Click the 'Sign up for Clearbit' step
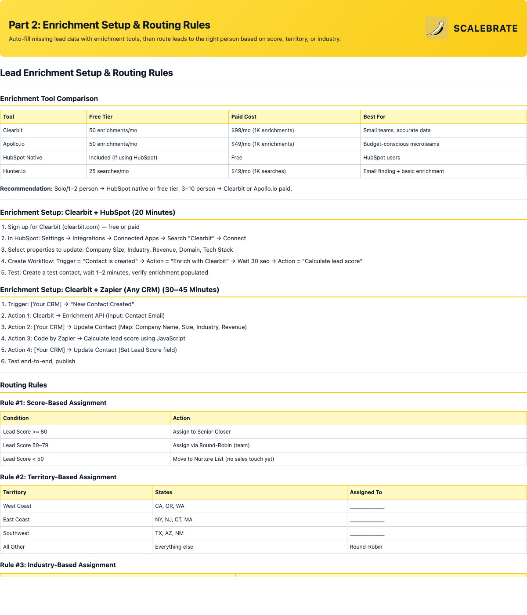 click(74, 227)
